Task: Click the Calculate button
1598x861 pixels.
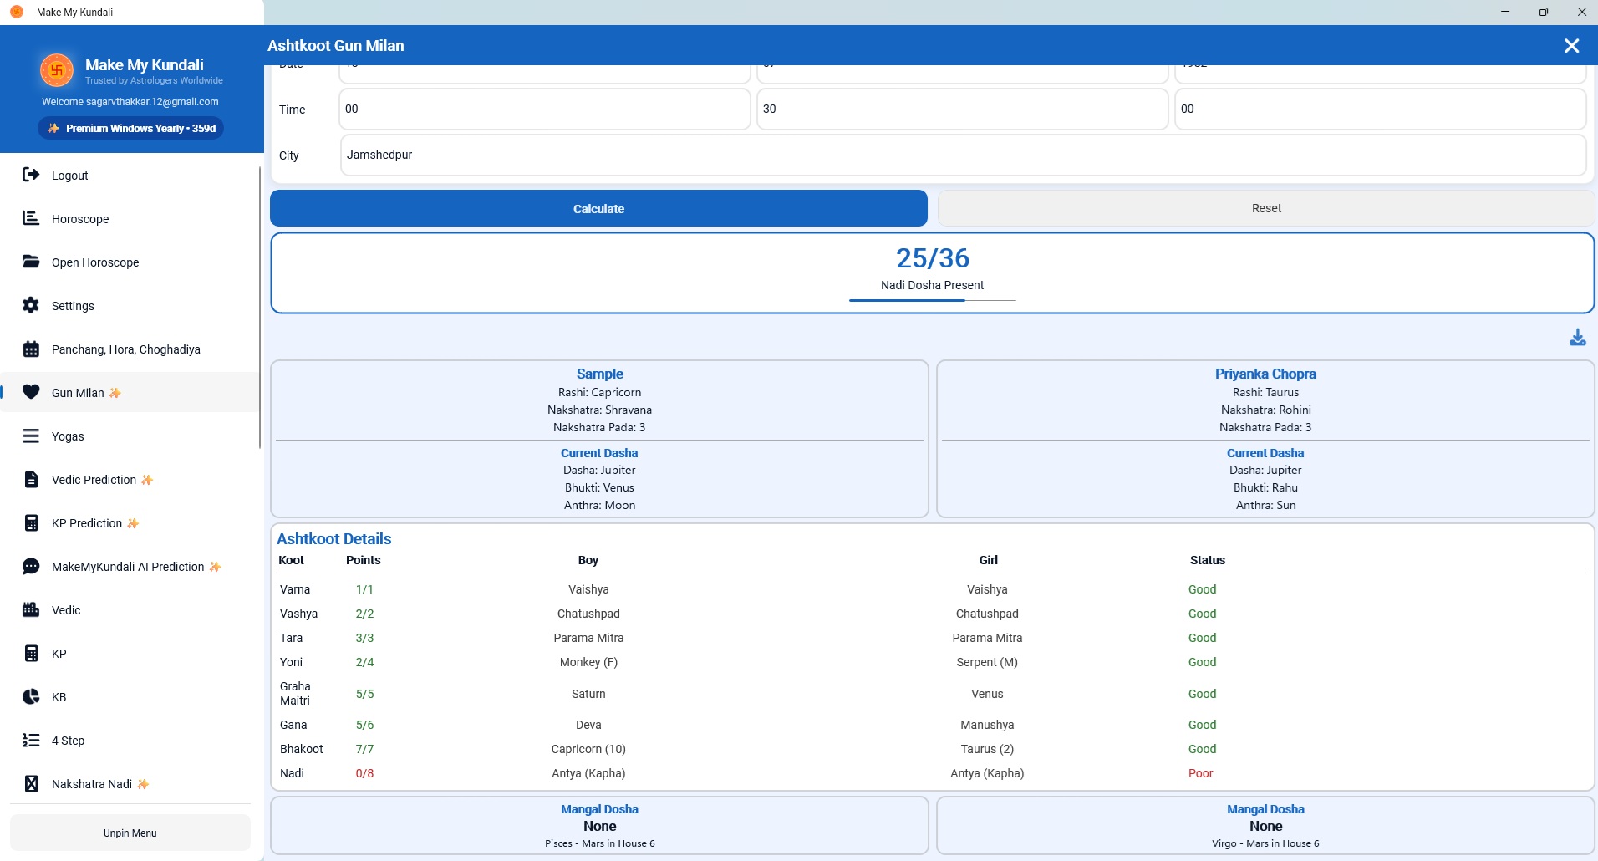Action: pyautogui.click(x=598, y=208)
